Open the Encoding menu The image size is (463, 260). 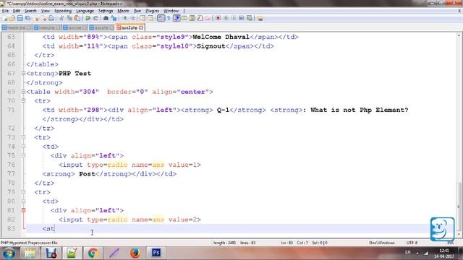pos(63,11)
